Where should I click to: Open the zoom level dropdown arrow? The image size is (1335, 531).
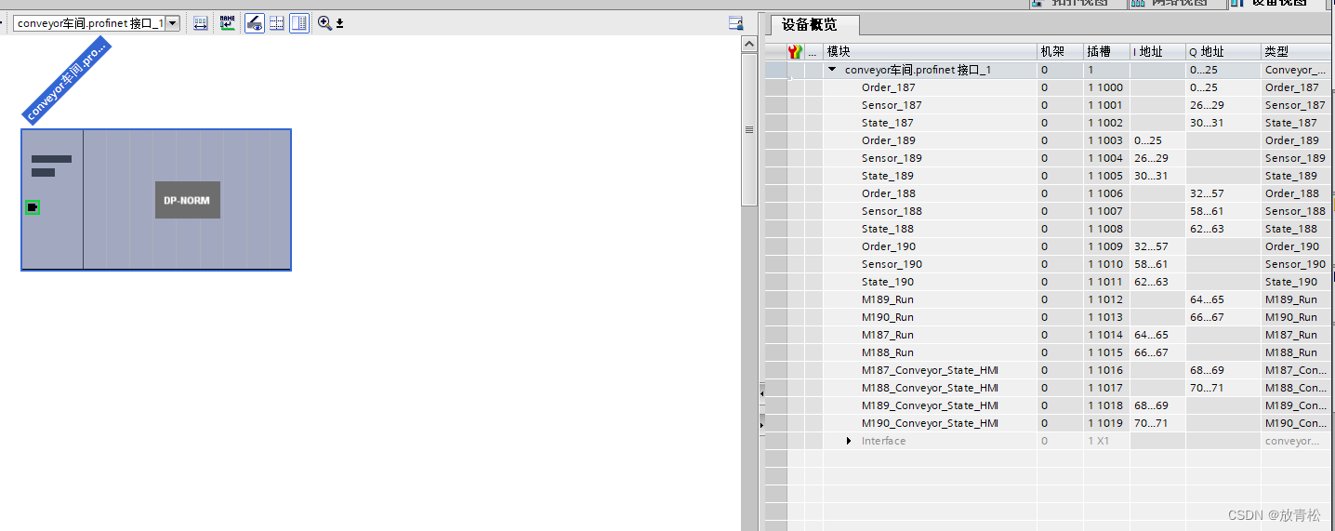coord(339,23)
